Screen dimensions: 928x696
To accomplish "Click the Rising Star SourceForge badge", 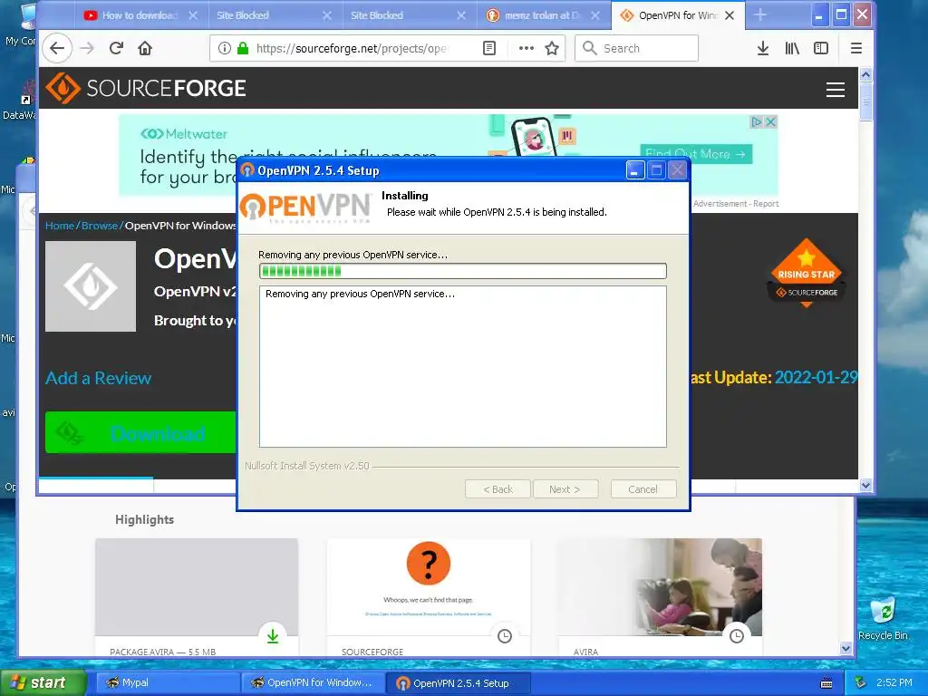I will (806, 273).
